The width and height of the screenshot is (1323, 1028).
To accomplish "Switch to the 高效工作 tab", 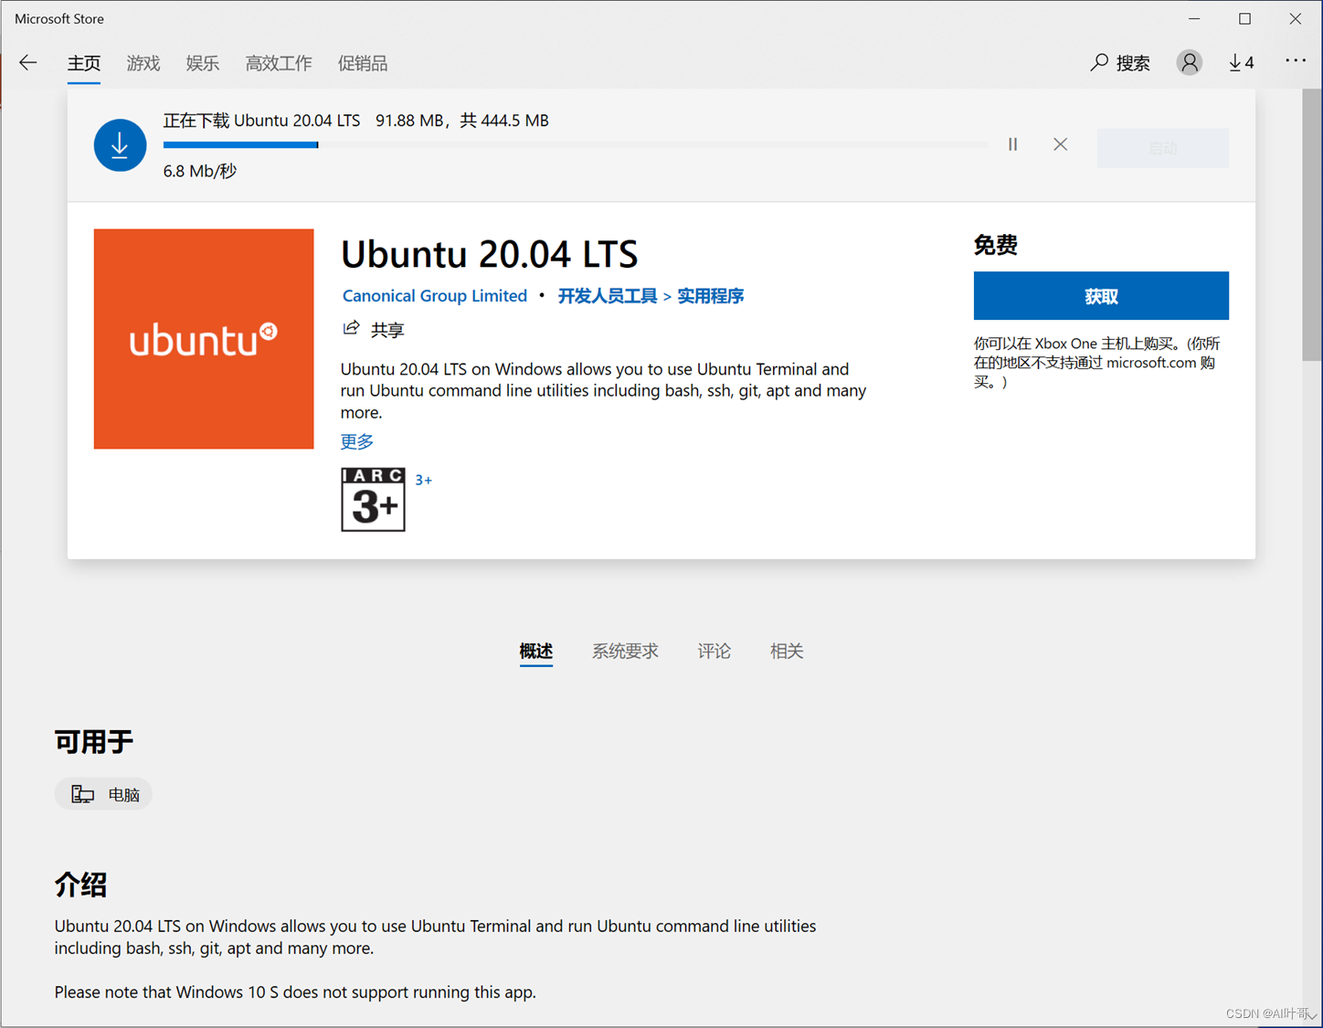I will coord(279,63).
